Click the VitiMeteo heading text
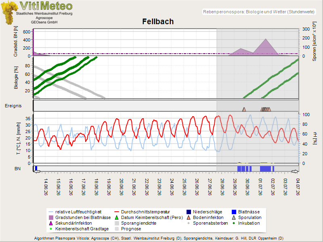The height and width of the screenshot is (242, 323). [x=46, y=6]
